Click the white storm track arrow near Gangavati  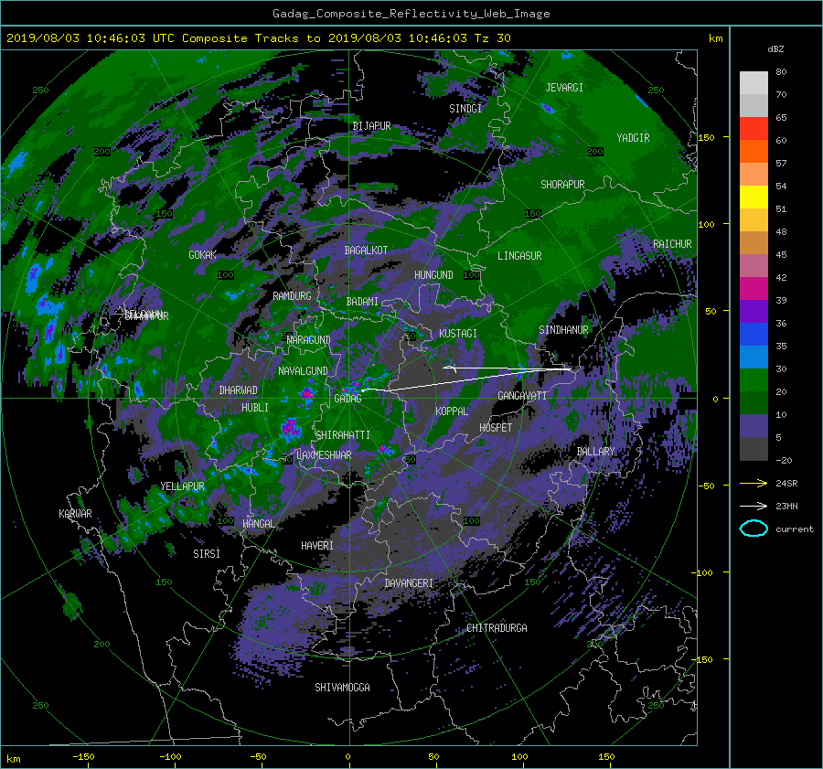tap(466, 379)
